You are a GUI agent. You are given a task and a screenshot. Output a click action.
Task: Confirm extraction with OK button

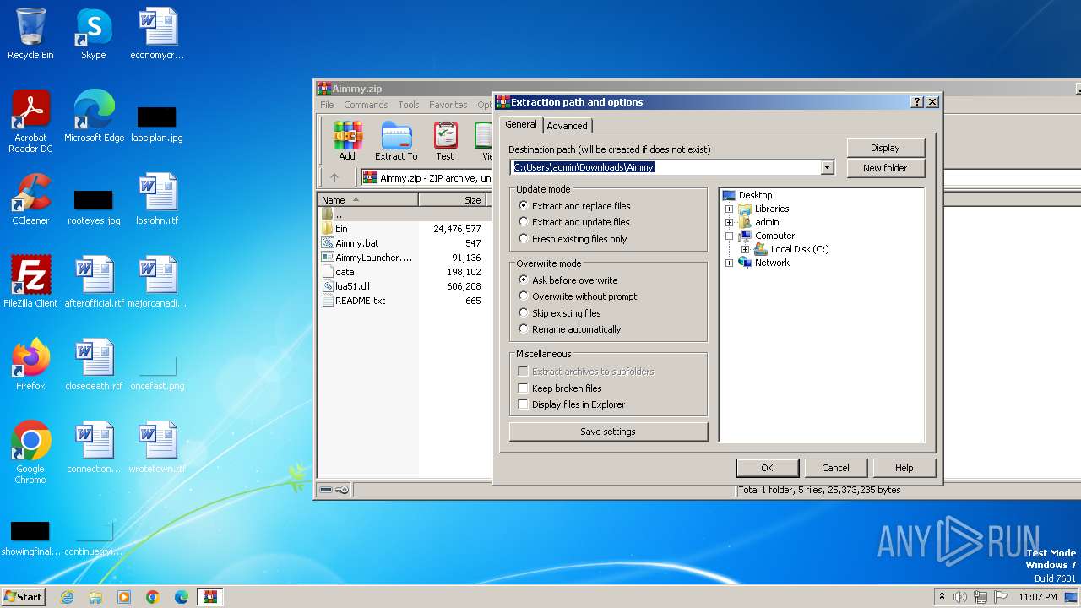767,468
